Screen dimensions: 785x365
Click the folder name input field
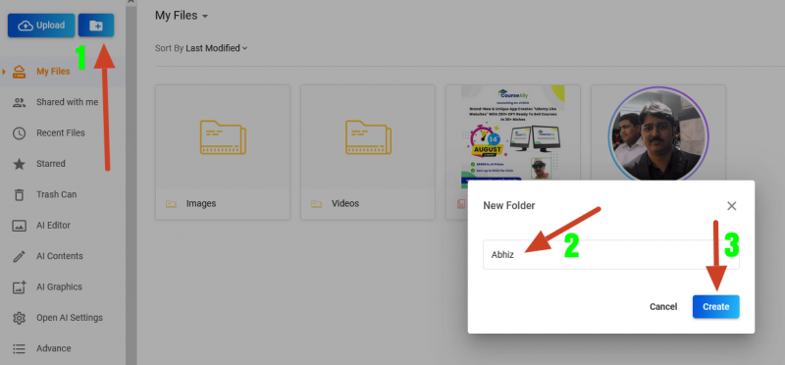point(610,255)
